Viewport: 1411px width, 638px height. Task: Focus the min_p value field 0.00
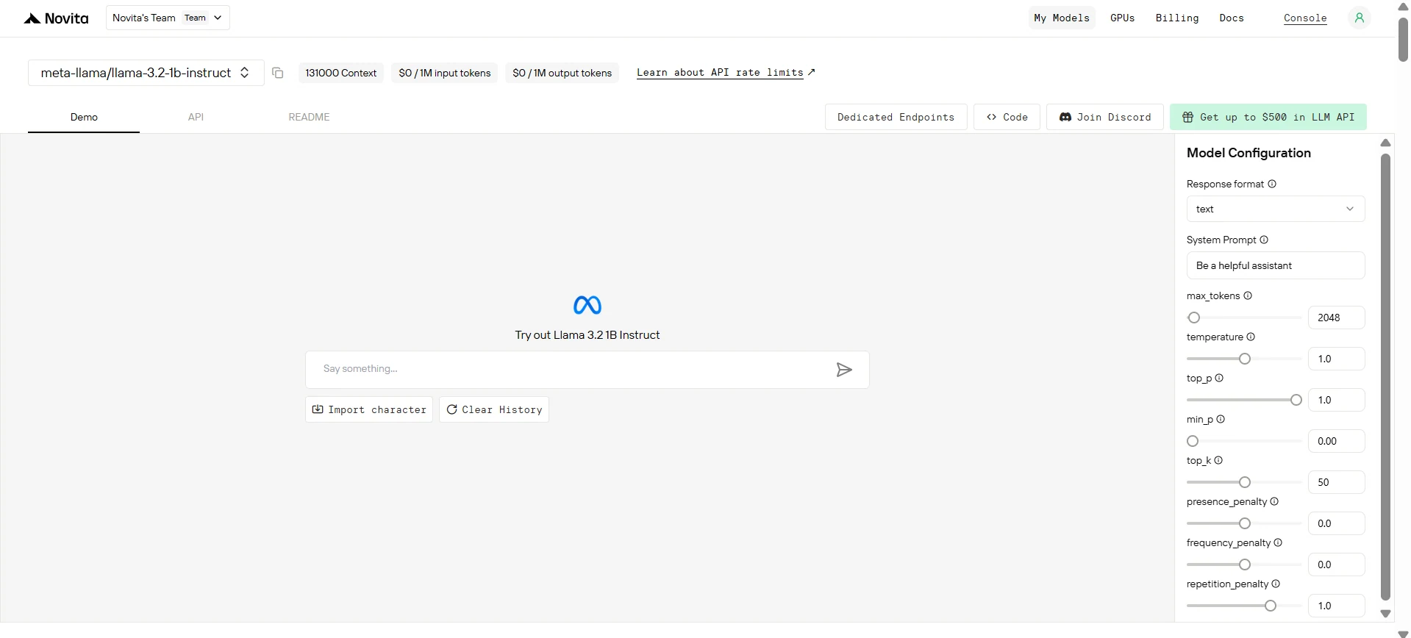tap(1337, 441)
